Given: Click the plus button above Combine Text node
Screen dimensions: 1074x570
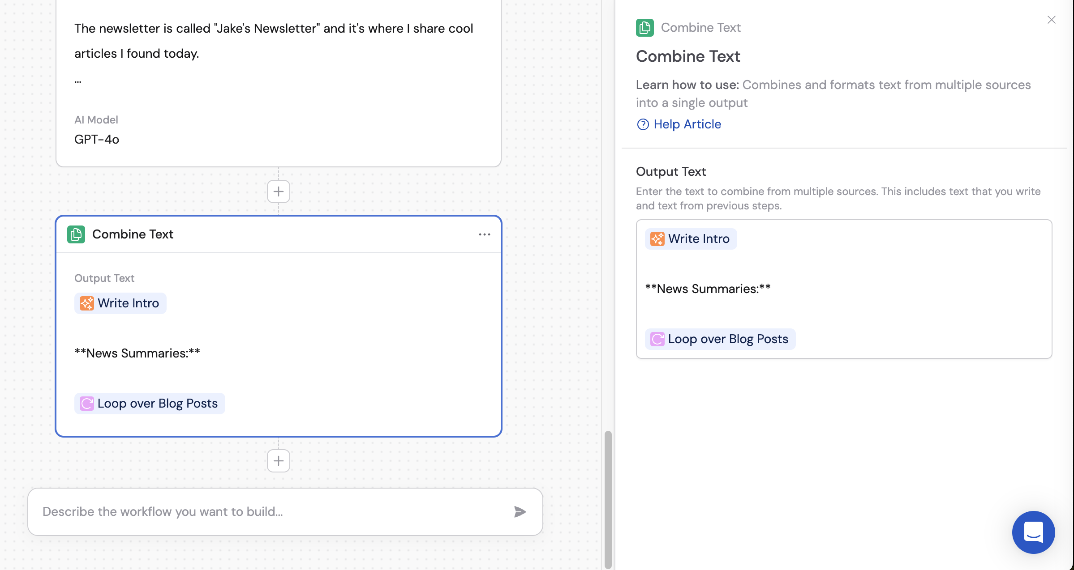Looking at the screenshot, I should [278, 191].
